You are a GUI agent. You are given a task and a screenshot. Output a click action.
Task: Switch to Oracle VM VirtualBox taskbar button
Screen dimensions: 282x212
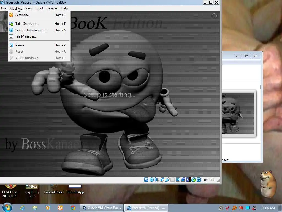coord(102,208)
